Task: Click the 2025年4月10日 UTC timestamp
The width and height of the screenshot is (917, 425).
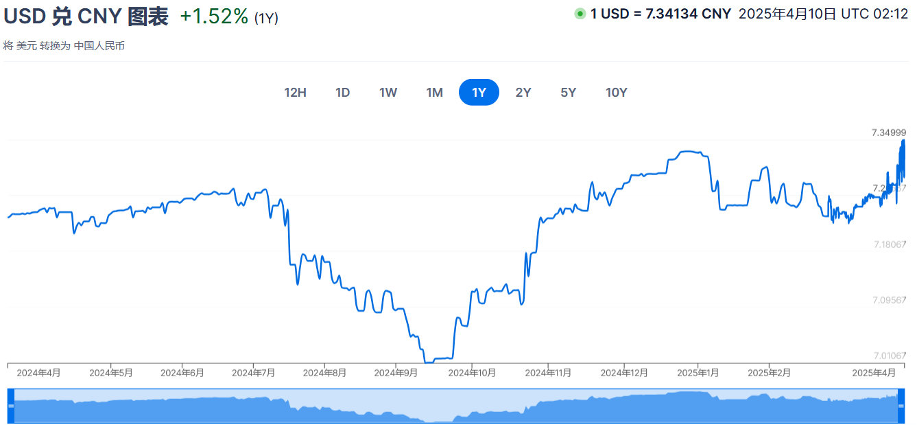Action: pos(823,14)
